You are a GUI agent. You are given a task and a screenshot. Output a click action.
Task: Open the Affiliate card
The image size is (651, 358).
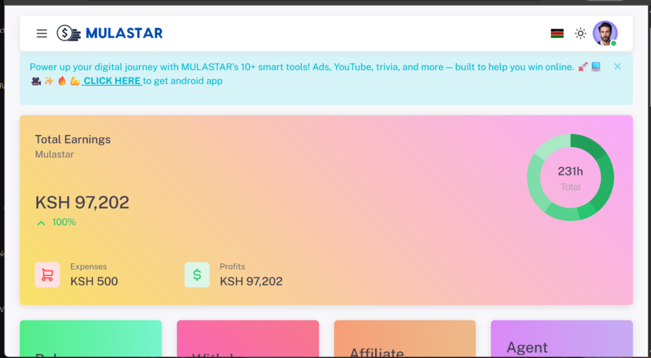click(x=404, y=339)
